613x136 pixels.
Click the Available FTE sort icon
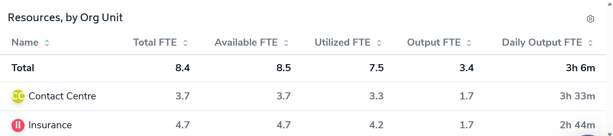(286, 43)
